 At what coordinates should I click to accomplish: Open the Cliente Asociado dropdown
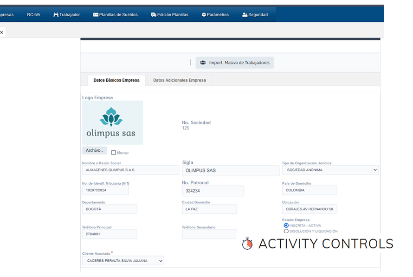(x=123, y=261)
